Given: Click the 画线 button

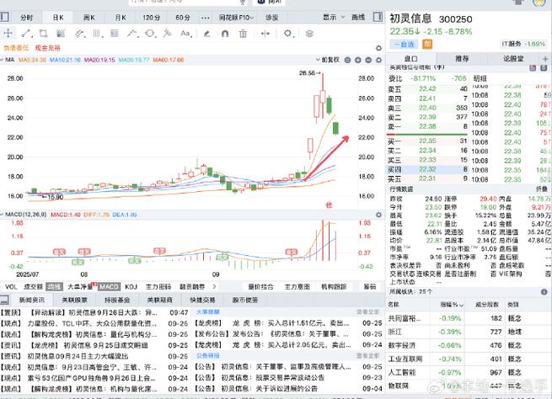Looking at the screenshot, I should point(358,17).
